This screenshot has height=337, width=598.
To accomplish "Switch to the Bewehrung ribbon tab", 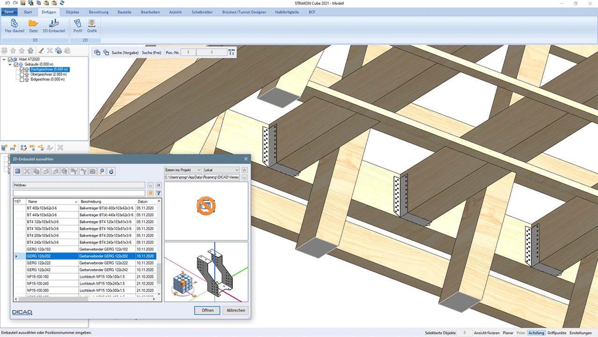I will point(99,12).
